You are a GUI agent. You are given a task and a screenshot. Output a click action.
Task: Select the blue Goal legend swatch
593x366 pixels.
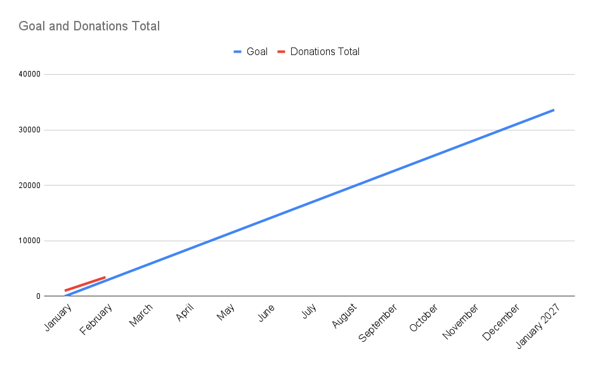[238, 52]
